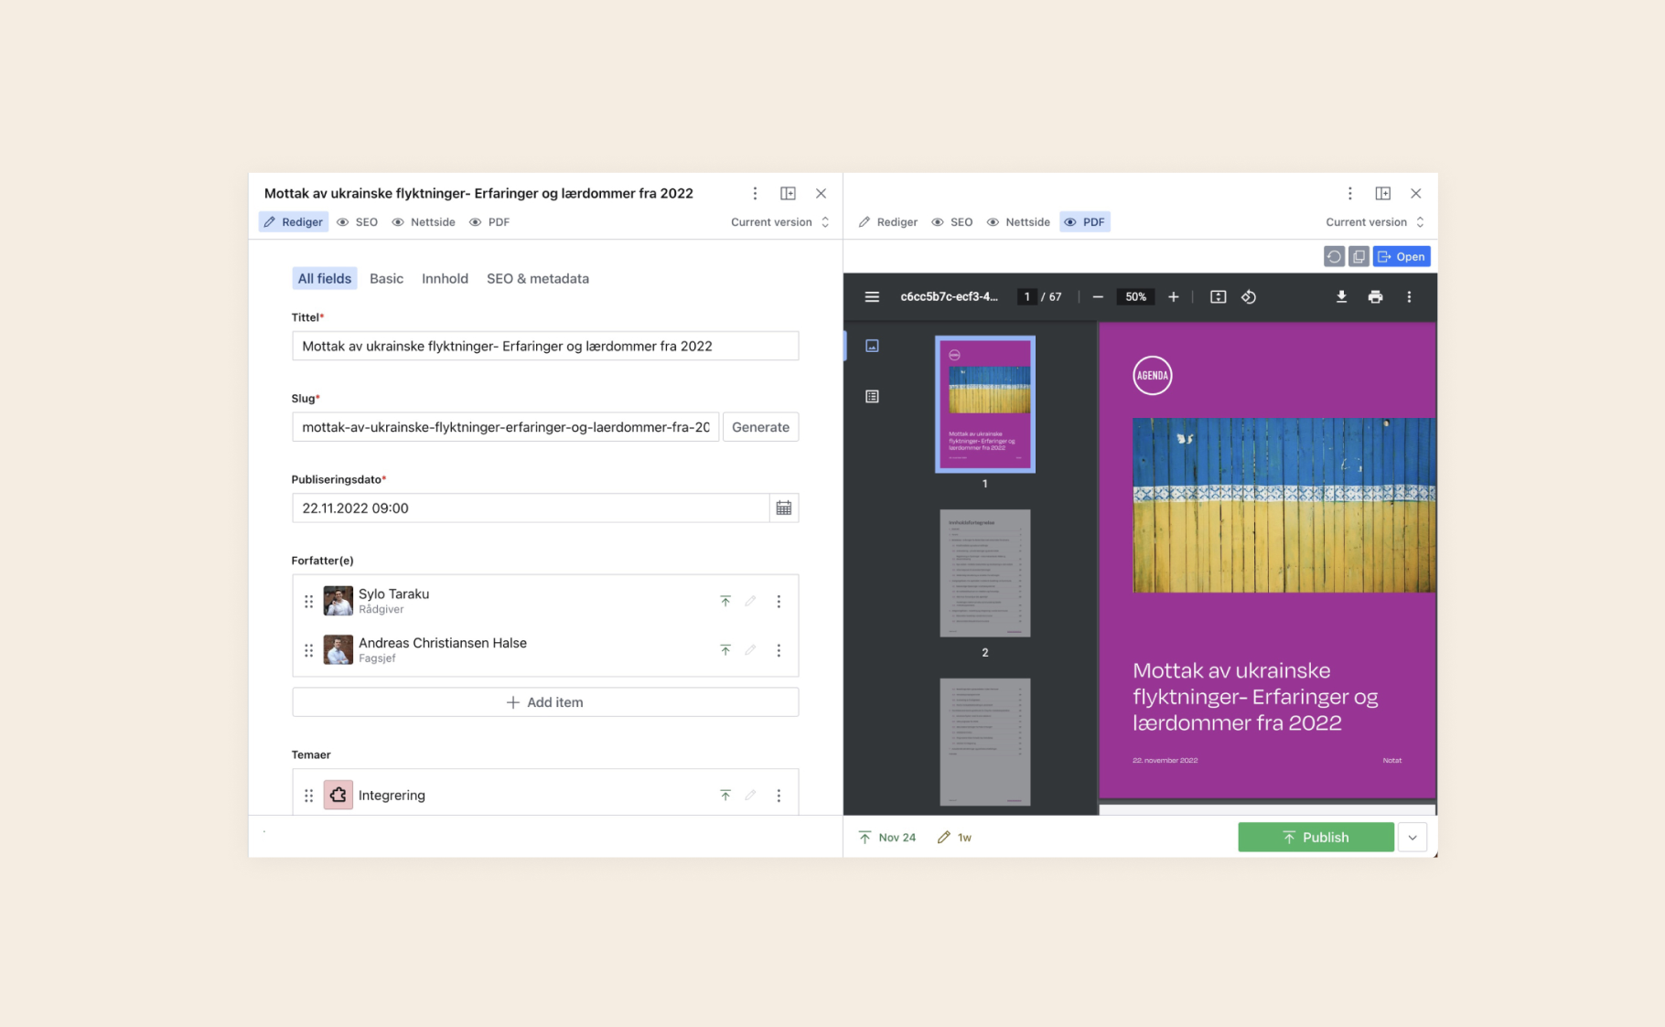
Task: Click the published status icon on Integrering row
Action: (725, 796)
